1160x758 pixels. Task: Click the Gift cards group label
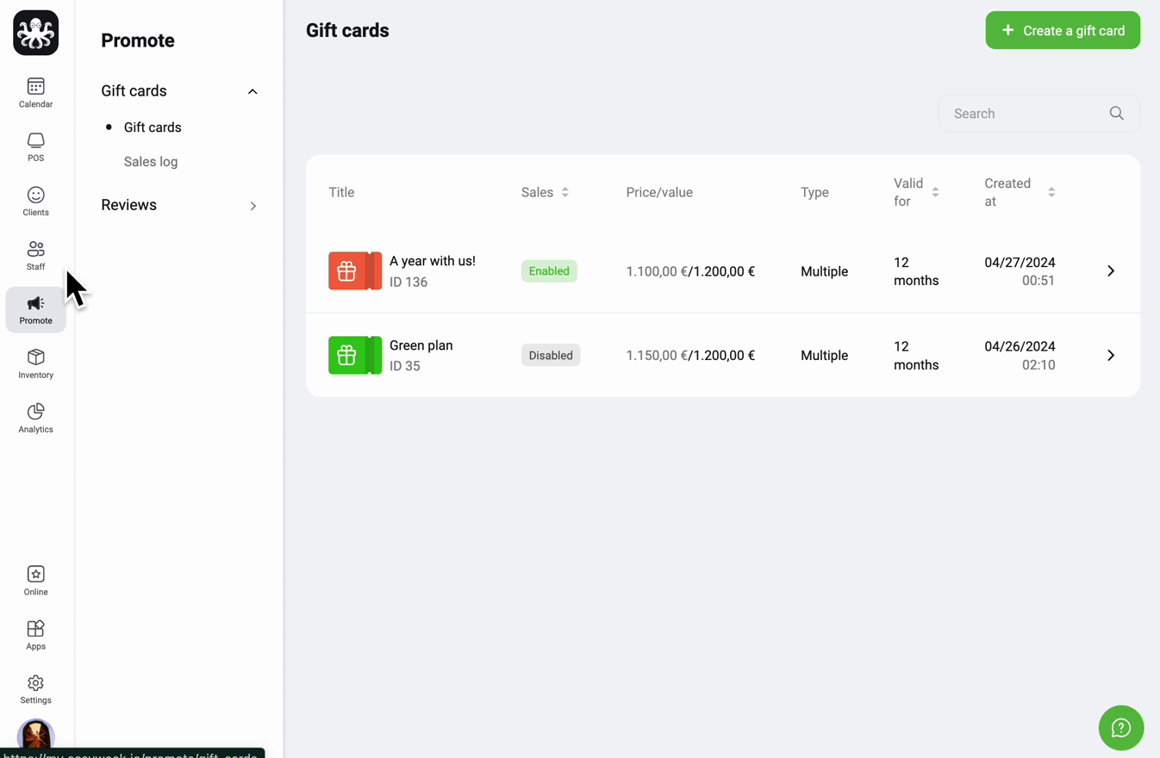coord(134,90)
